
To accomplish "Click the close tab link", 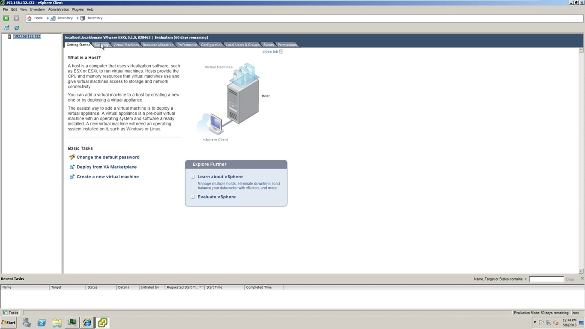I will pyautogui.click(x=270, y=51).
